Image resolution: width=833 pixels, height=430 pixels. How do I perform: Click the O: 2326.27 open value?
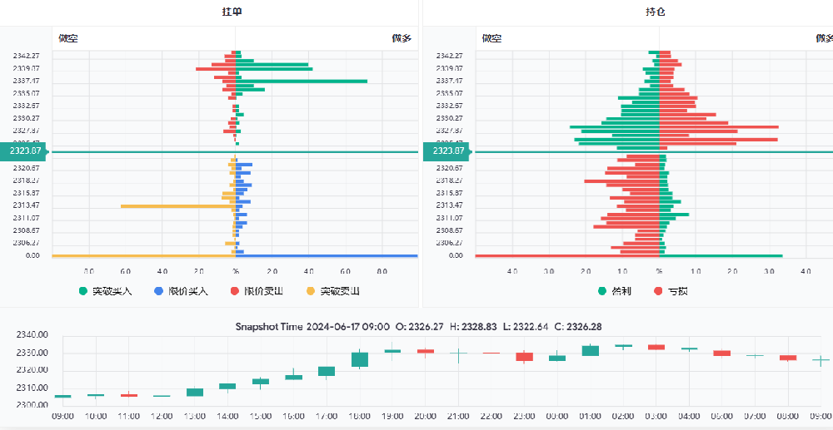(420, 327)
